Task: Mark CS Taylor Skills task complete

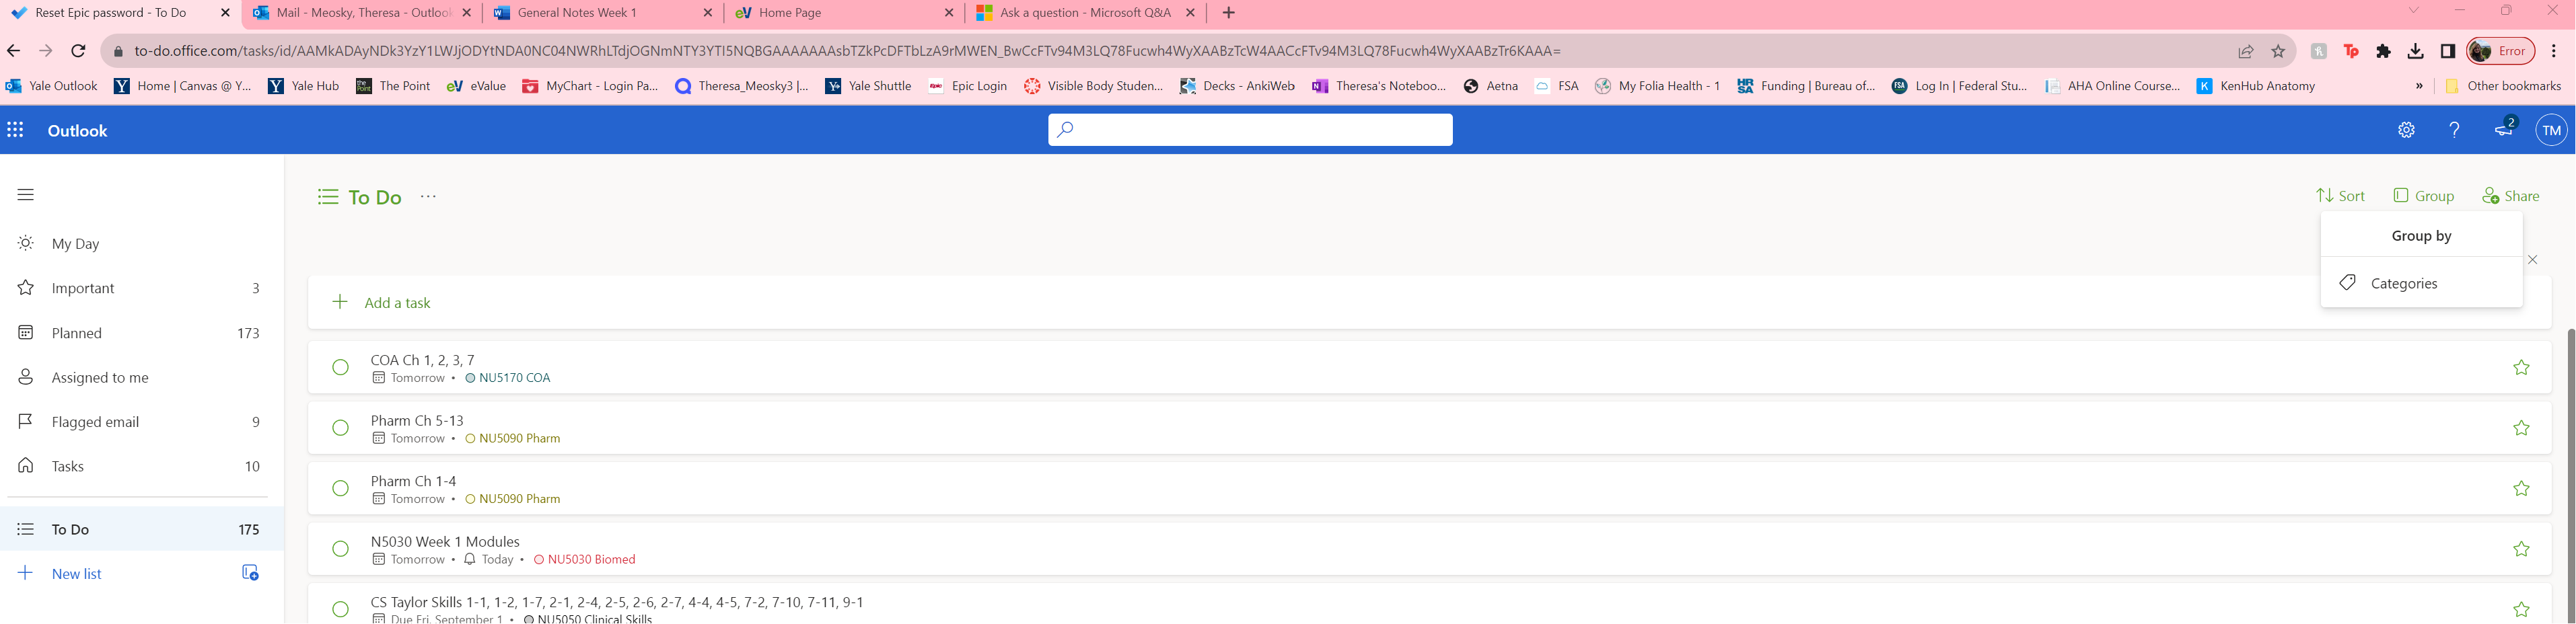Action: tap(340, 609)
